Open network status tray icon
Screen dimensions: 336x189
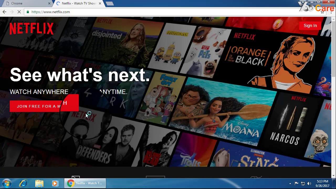[303, 183]
